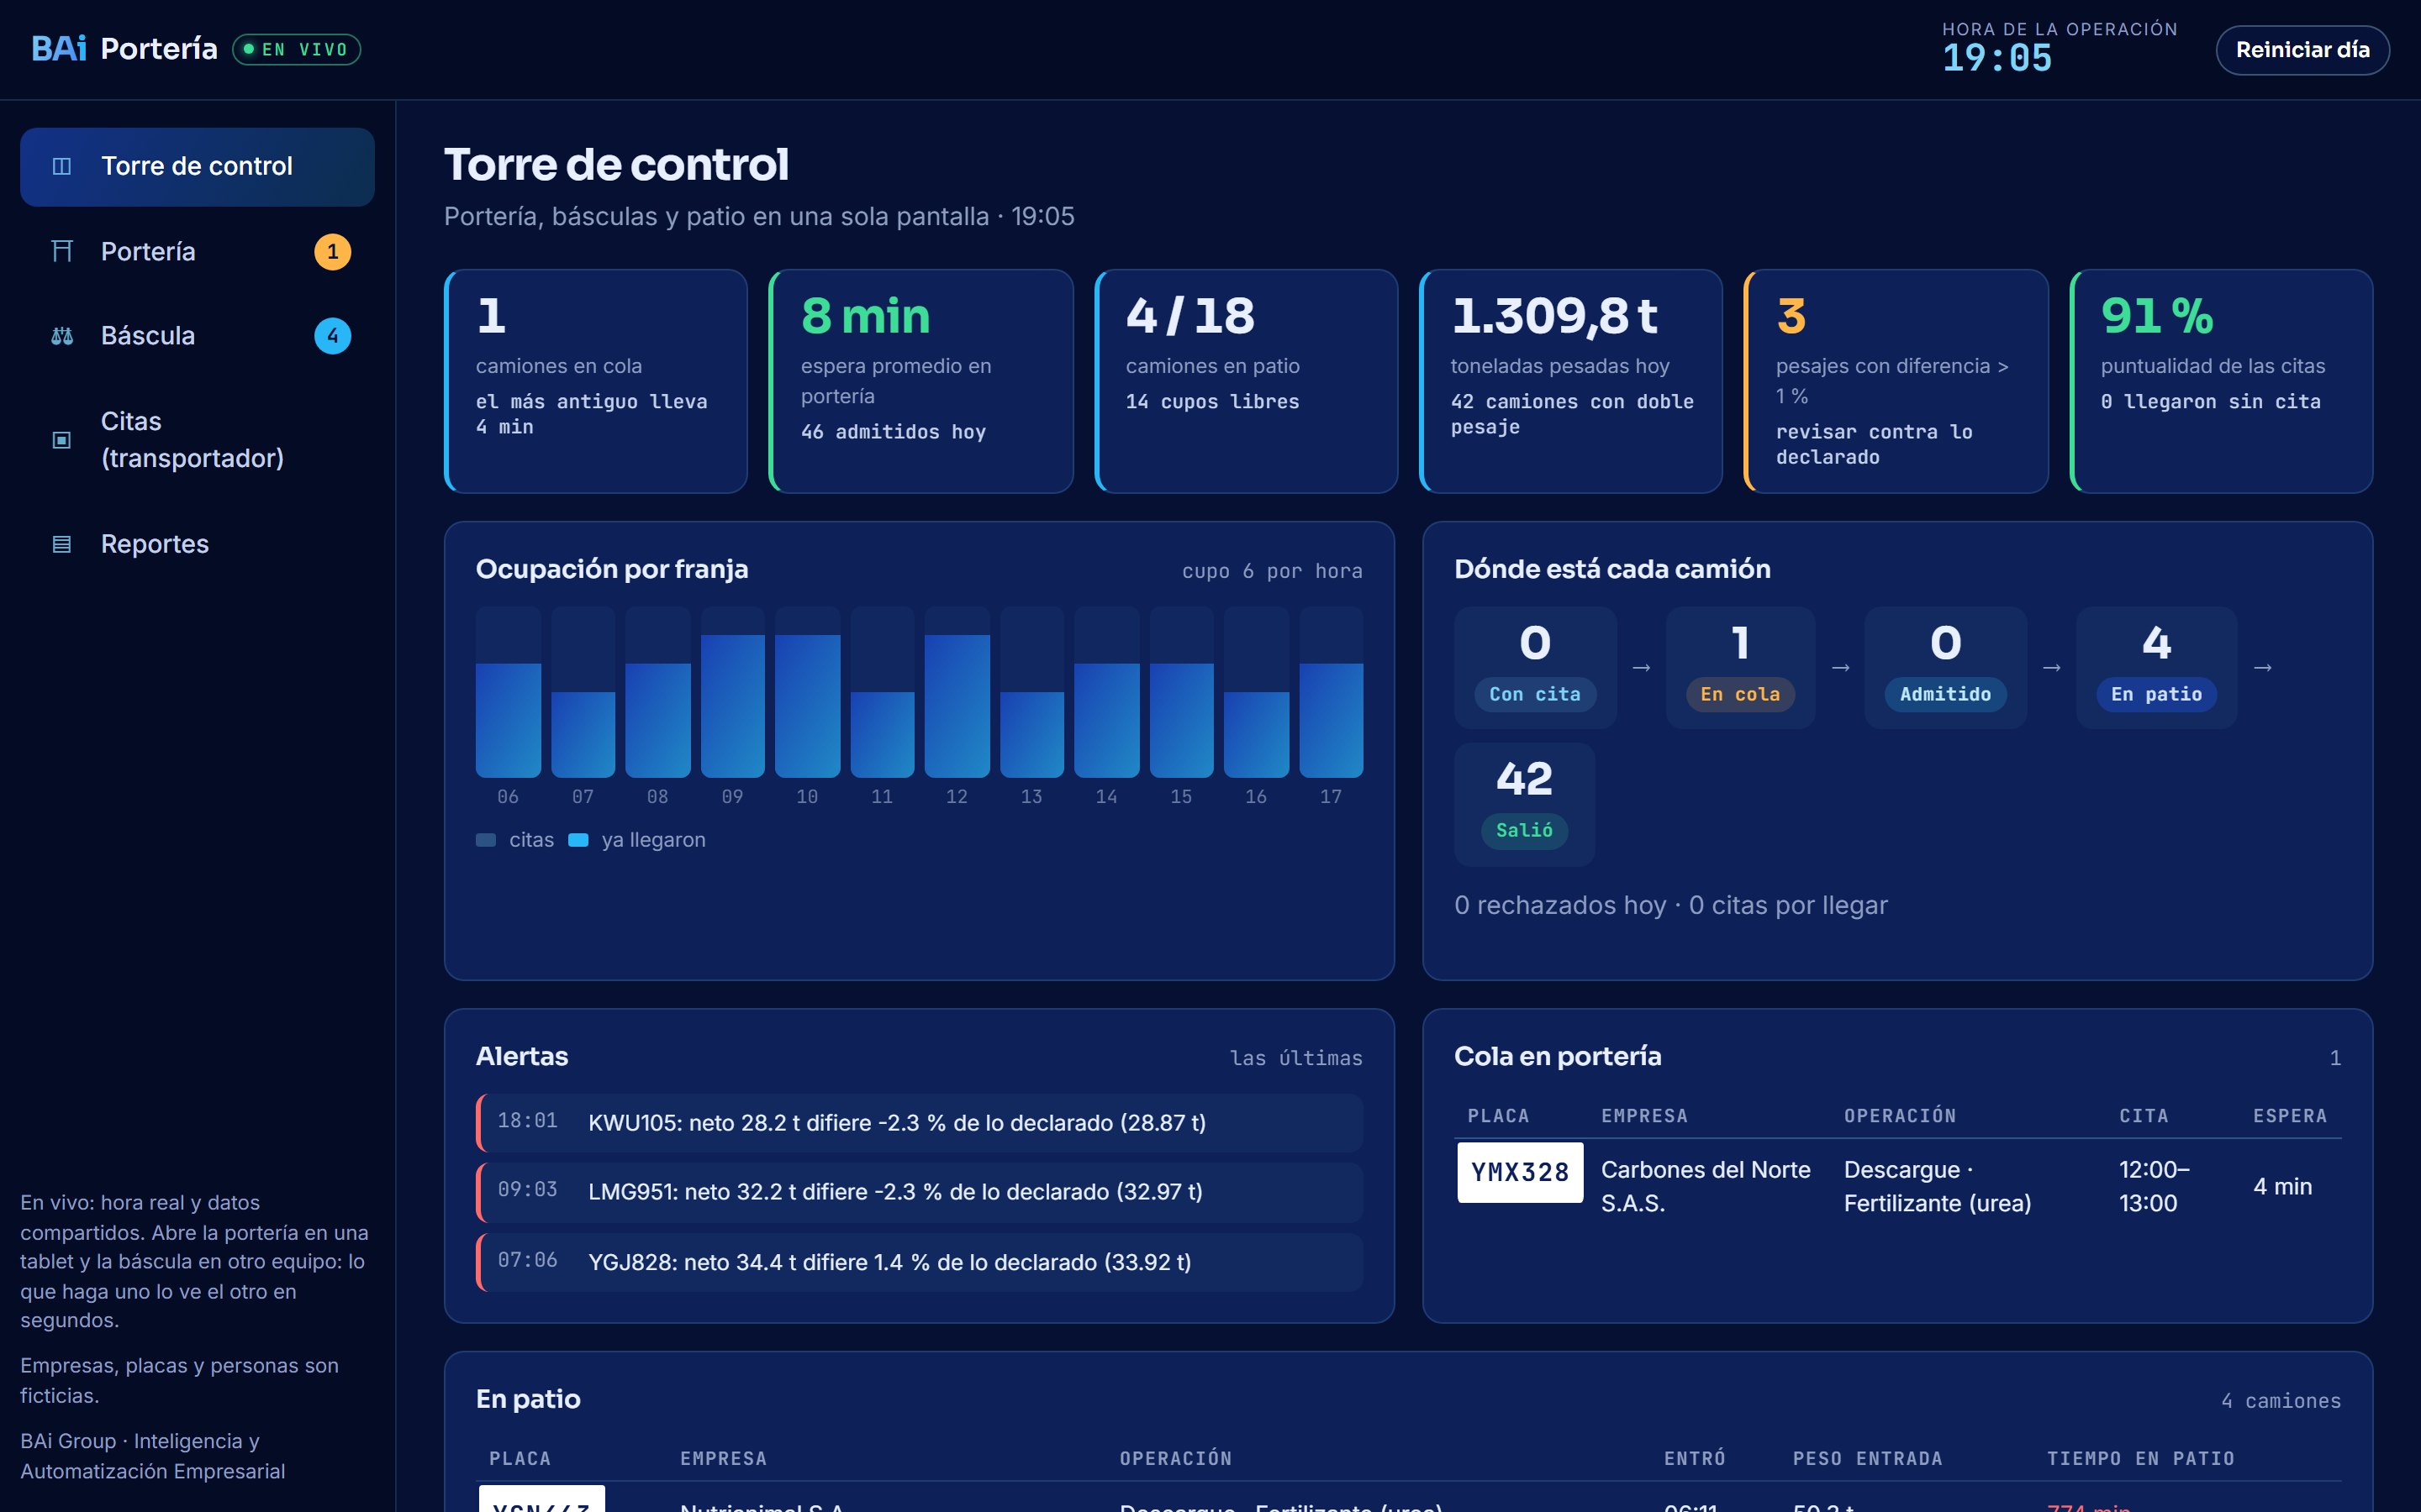This screenshot has width=2421, height=1512.
Task: Click the Báscula scale icon in sidebar
Action: pyautogui.click(x=62, y=336)
